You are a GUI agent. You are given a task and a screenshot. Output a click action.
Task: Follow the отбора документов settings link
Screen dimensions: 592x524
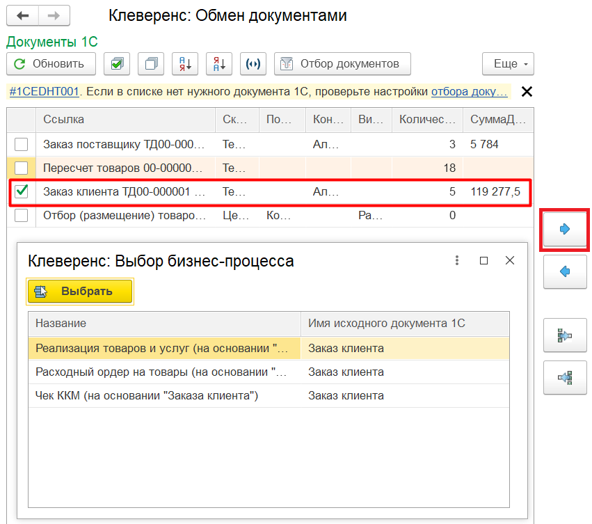point(470,92)
